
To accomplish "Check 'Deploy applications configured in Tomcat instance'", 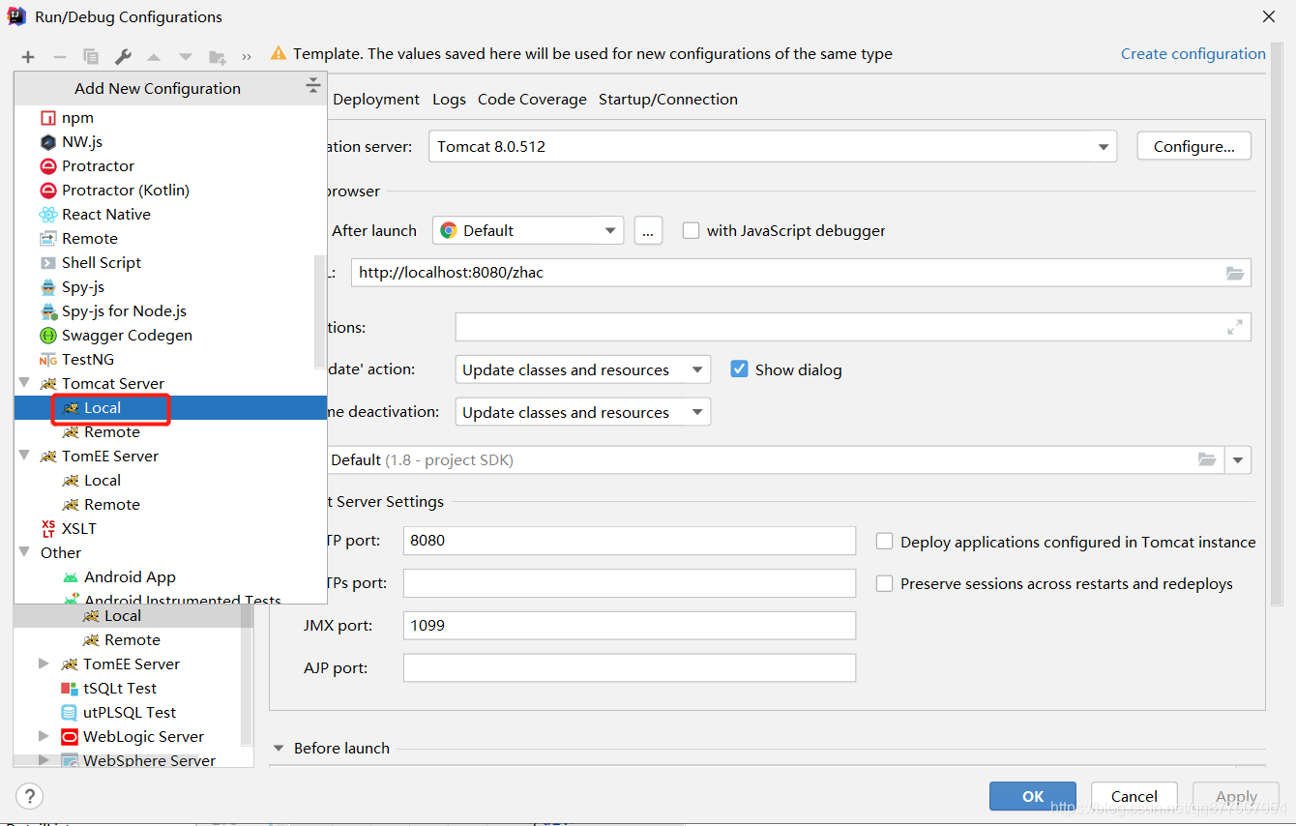I will click(x=884, y=542).
